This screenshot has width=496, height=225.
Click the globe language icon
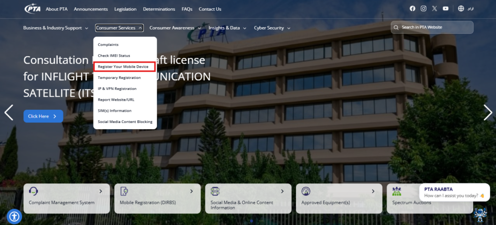click(461, 9)
